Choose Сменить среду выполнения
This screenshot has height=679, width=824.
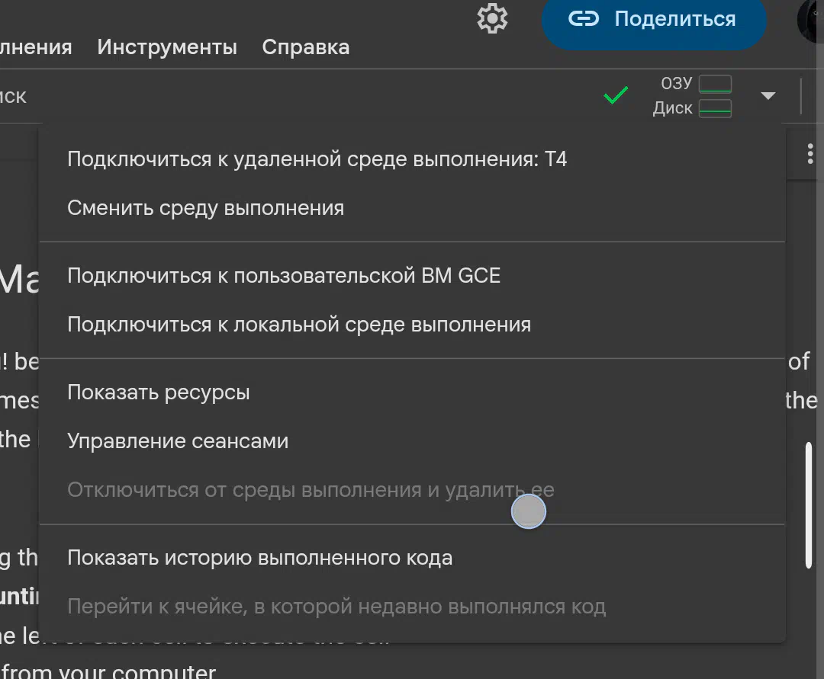pos(206,208)
